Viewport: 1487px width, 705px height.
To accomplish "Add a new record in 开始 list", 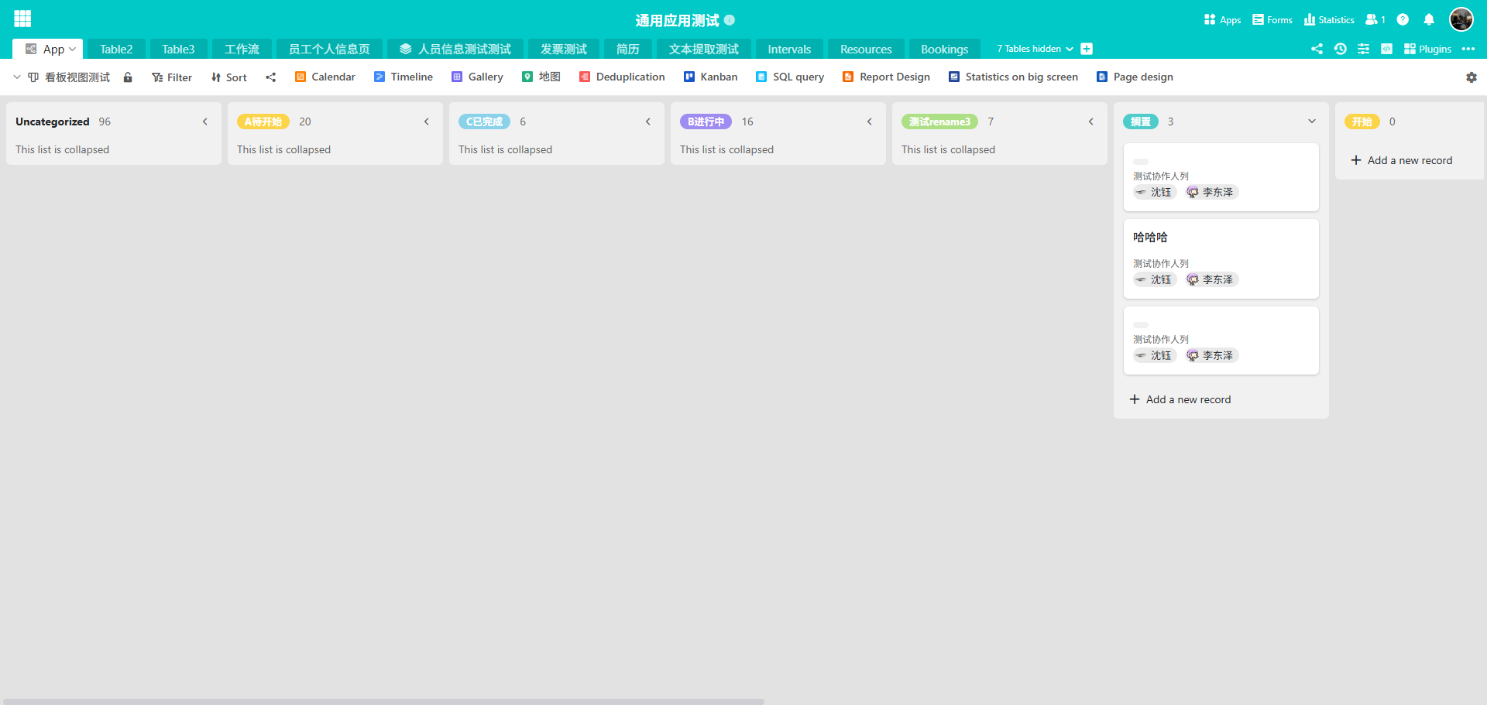I will [x=1402, y=160].
